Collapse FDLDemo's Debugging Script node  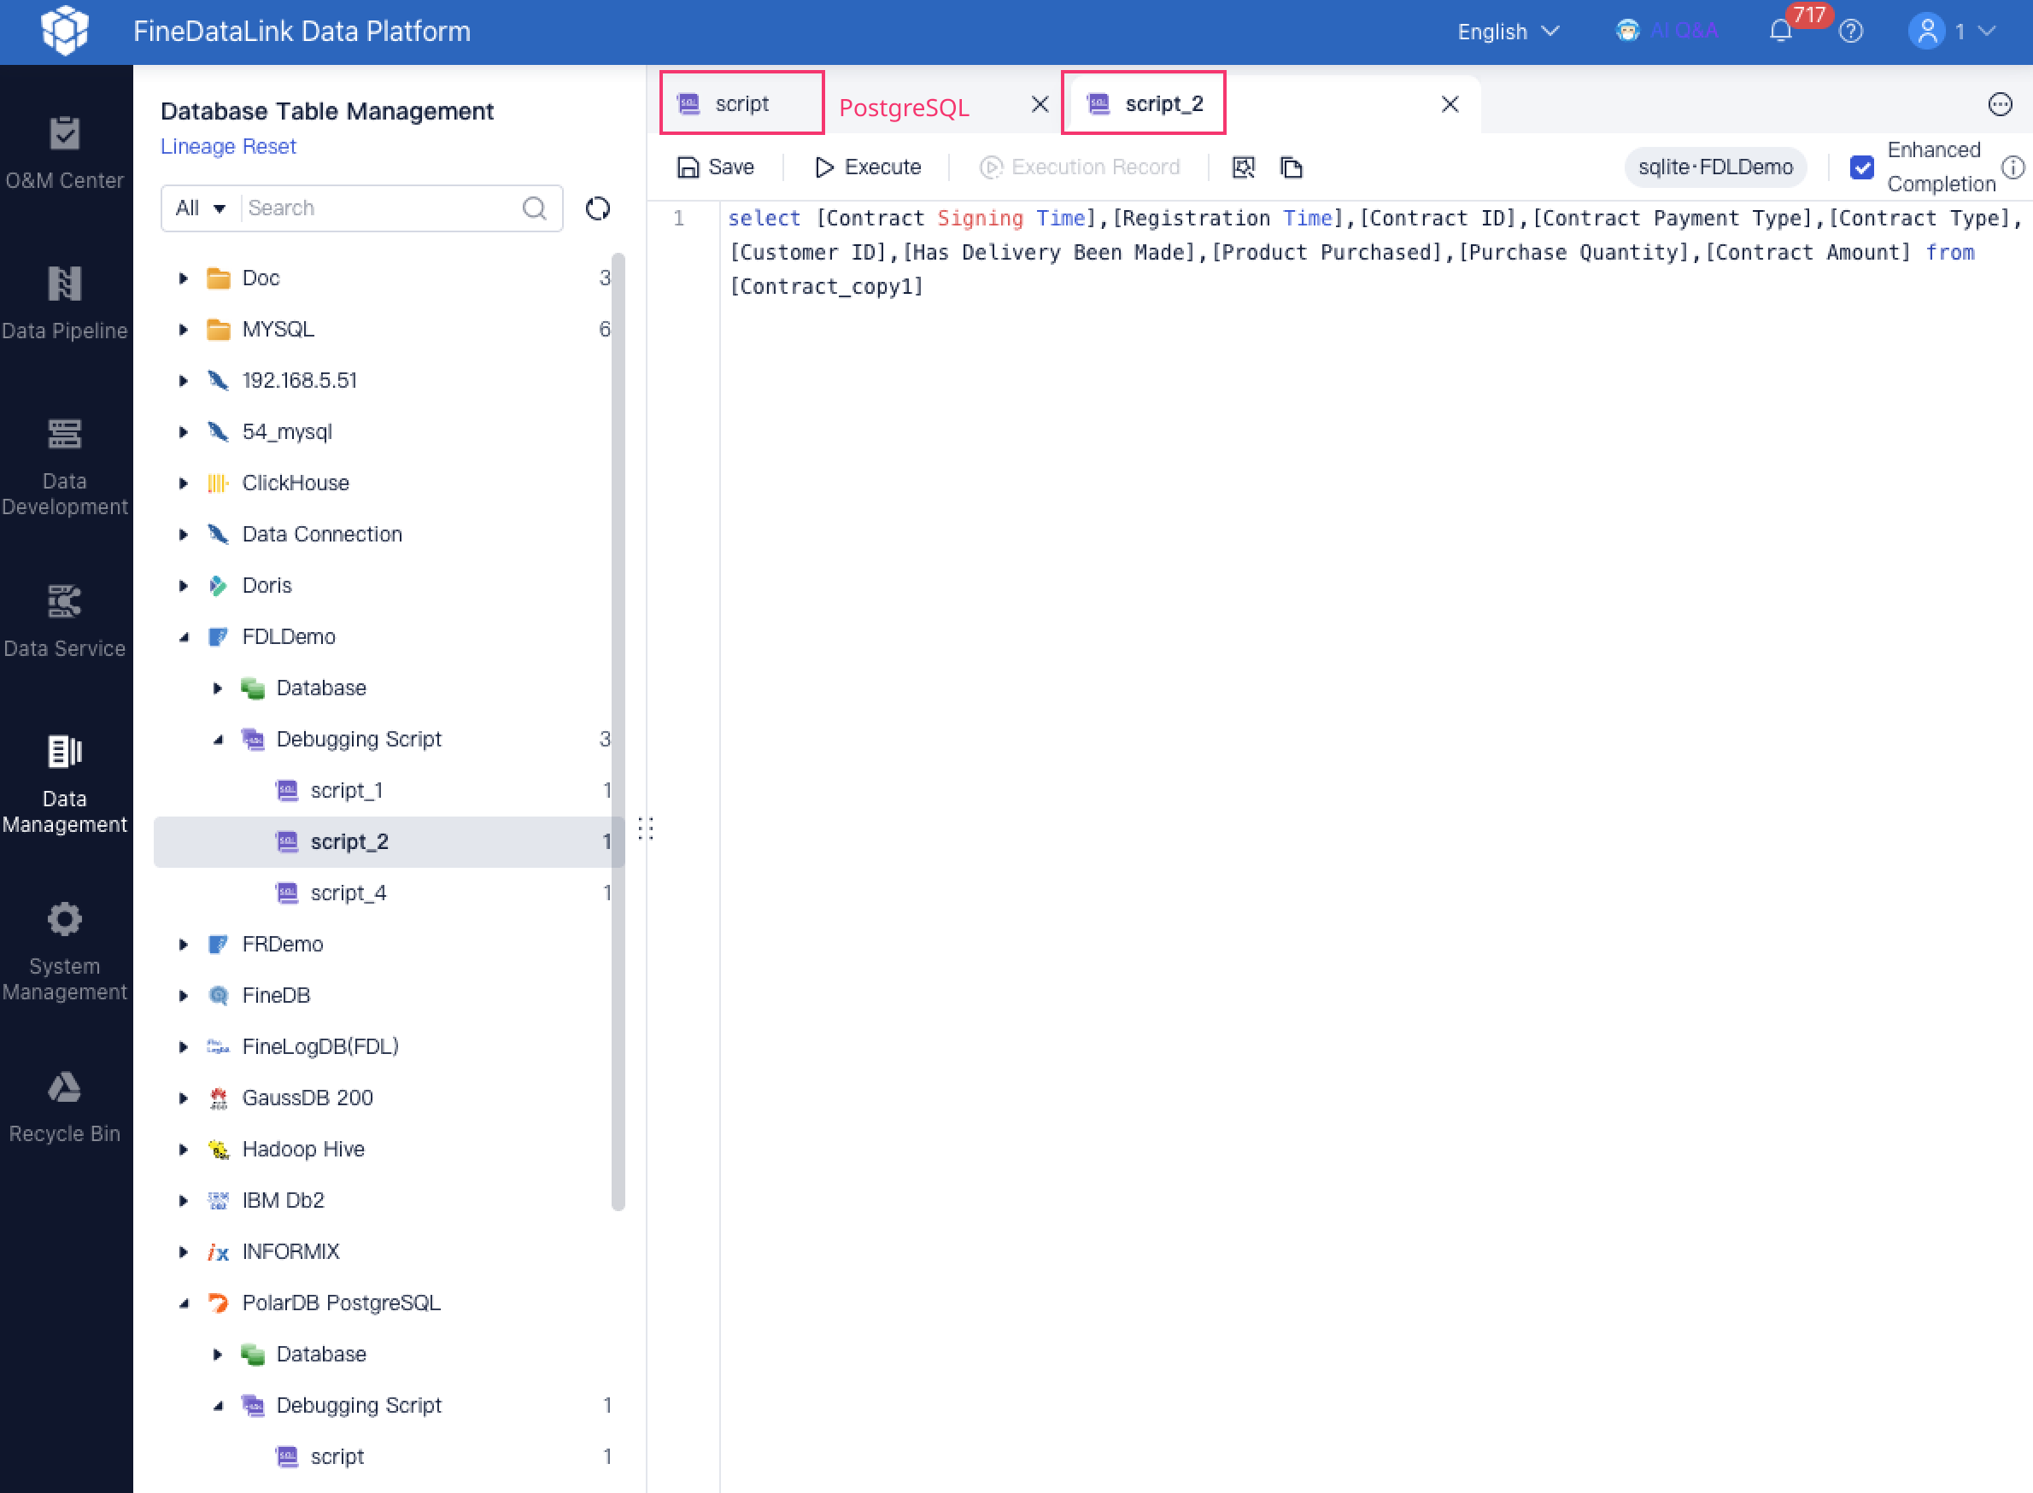tap(218, 740)
